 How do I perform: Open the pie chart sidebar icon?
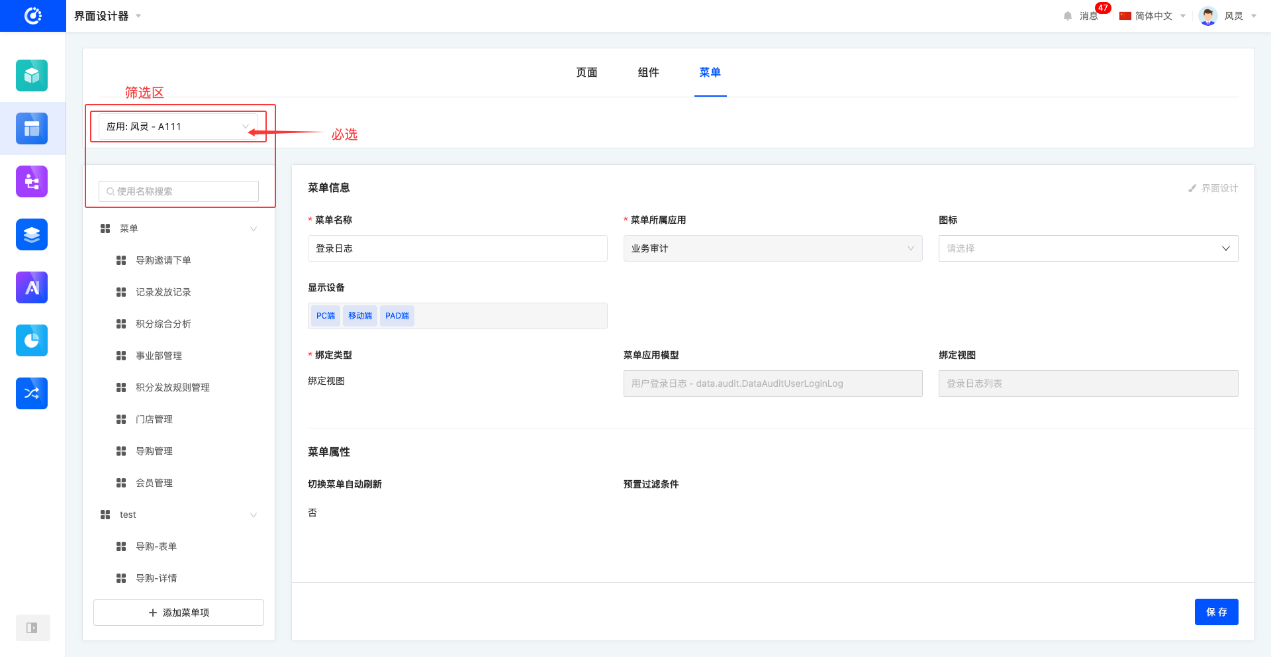(x=32, y=340)
